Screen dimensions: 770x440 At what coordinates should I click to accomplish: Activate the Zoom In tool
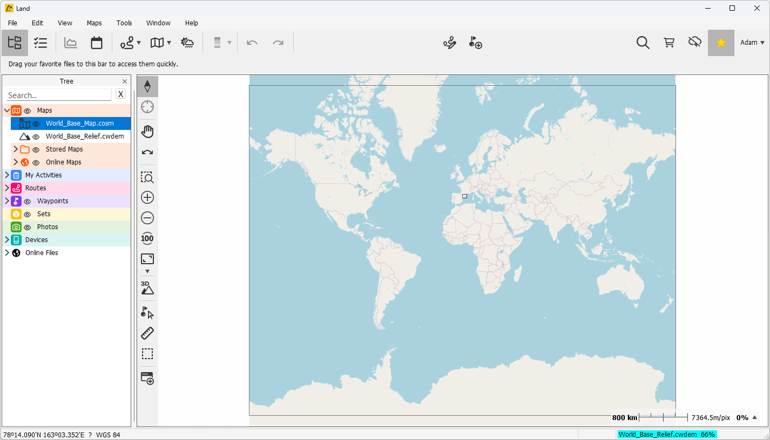147,197
